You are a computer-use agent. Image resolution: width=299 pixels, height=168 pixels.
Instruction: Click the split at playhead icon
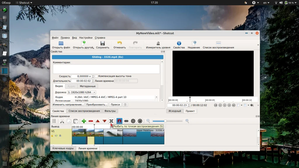tap(111, 121)
